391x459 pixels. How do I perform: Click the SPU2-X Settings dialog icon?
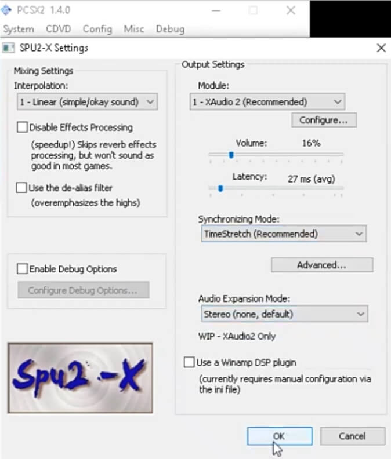[x=8, y=48]
